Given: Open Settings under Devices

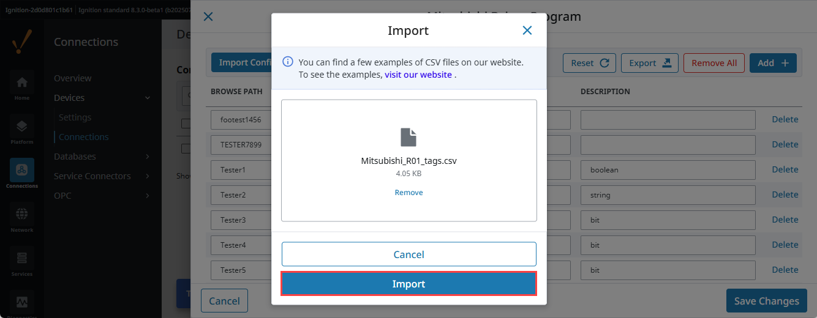Looking at the screenshot, I should pyautogui.click(x=75, y=117).
